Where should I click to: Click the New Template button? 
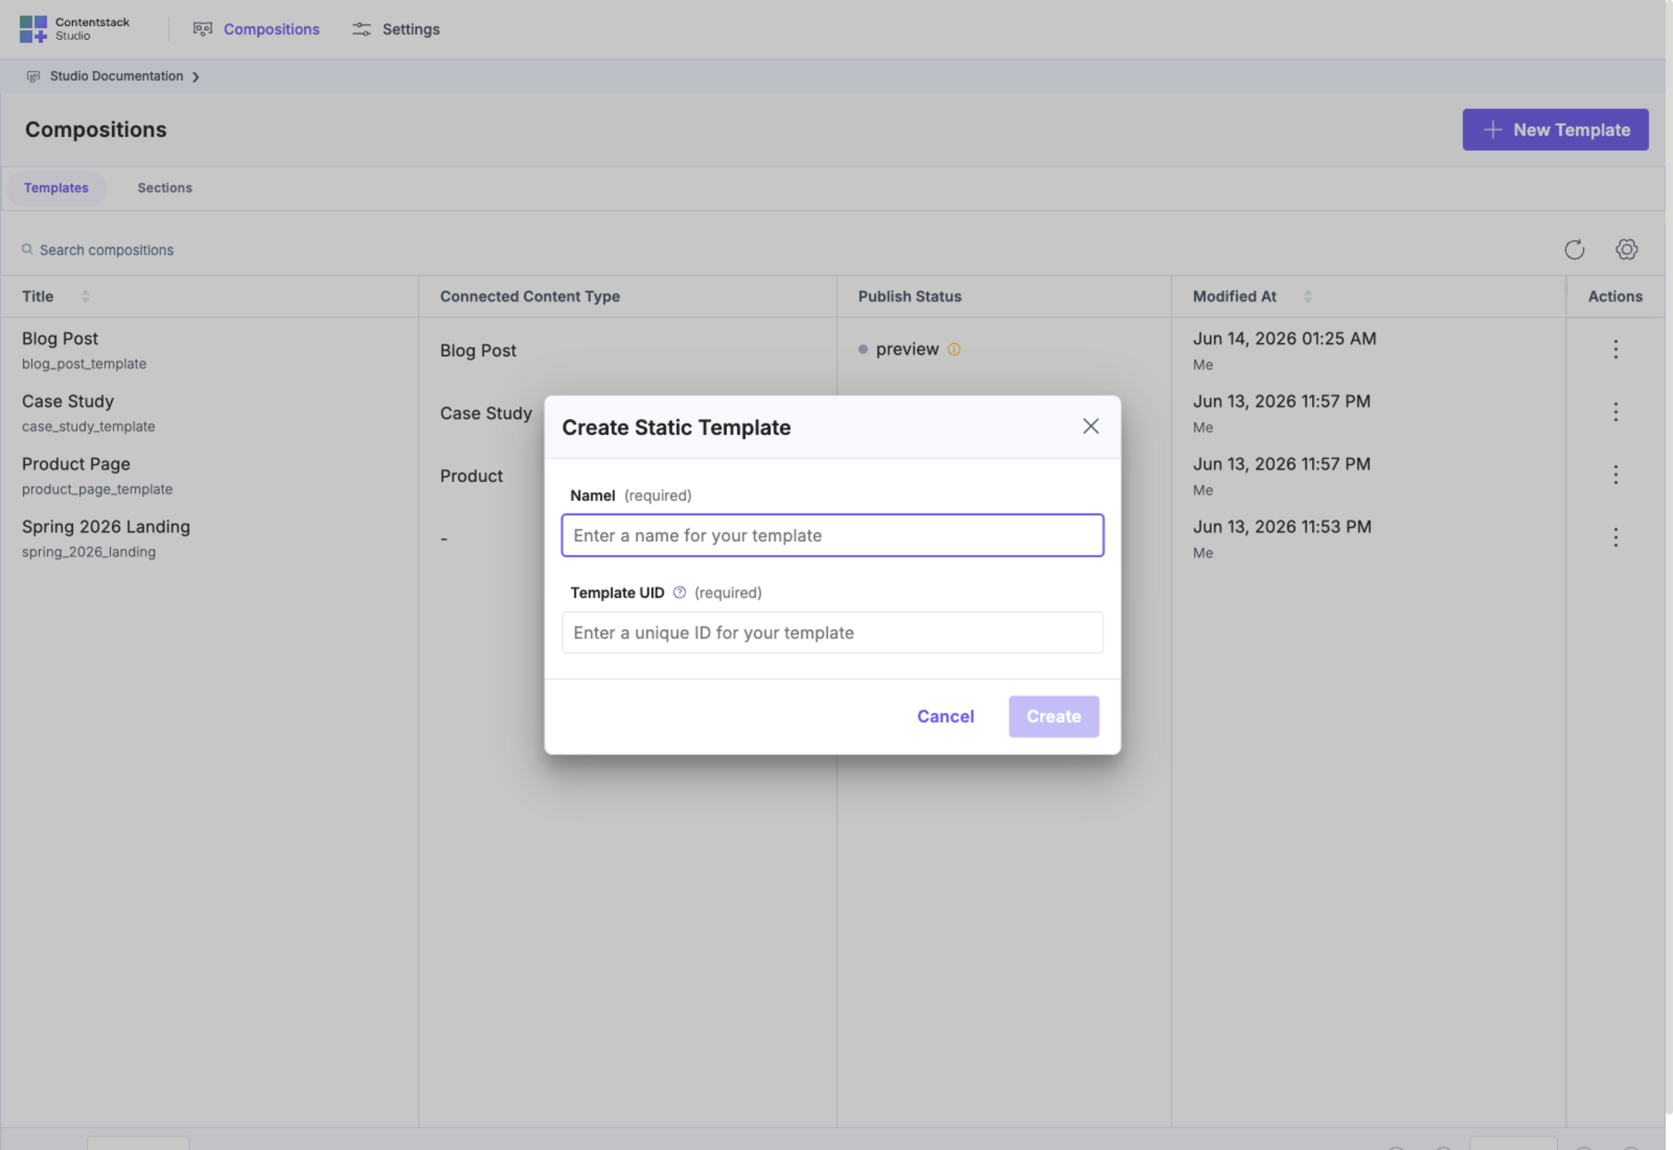(1555, 130)
